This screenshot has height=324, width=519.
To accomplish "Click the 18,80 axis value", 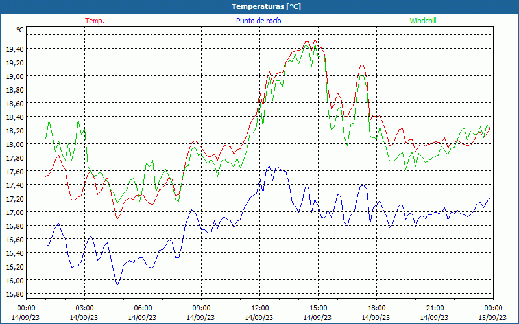I will click(x=15, y=90).
